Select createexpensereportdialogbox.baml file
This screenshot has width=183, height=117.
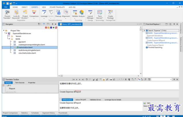(x=32, y=45)
